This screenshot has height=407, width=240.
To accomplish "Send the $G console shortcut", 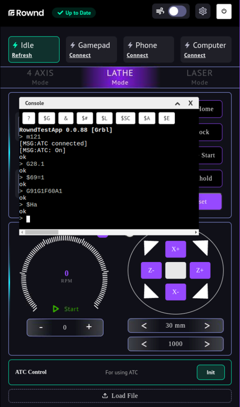I will 47,119.
